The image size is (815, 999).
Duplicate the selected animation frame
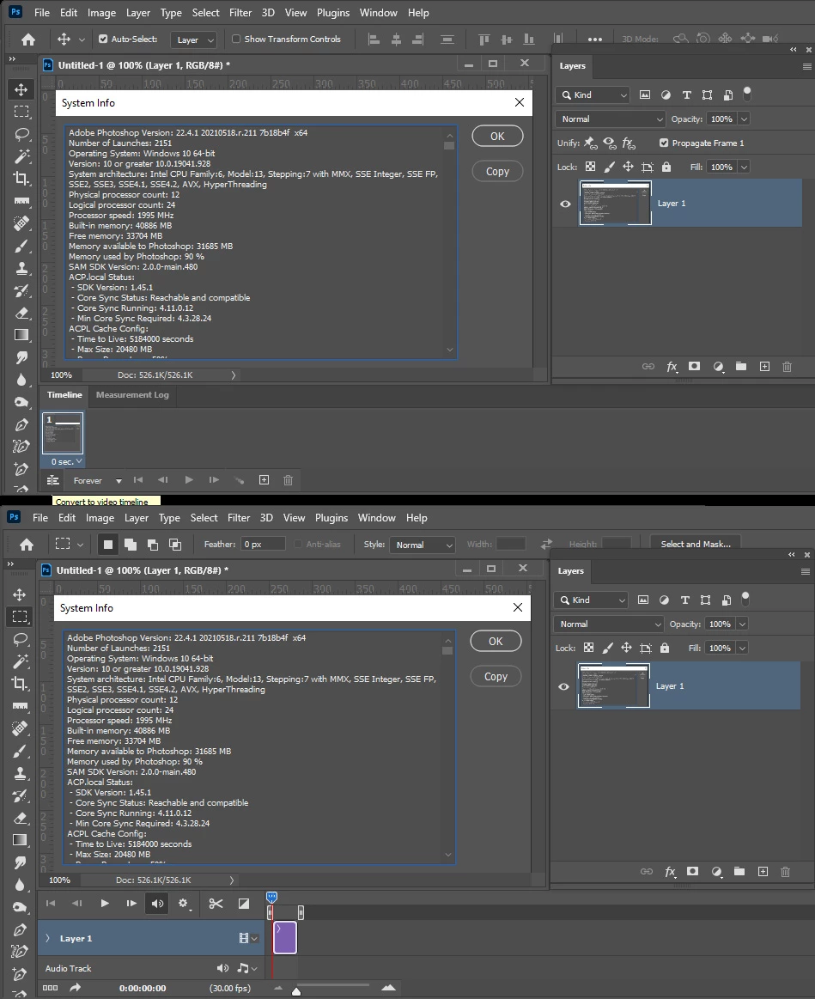pos(264,480)
